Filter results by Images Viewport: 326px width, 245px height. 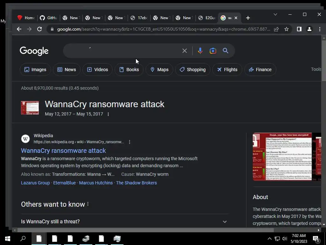[x=35, y=70]
